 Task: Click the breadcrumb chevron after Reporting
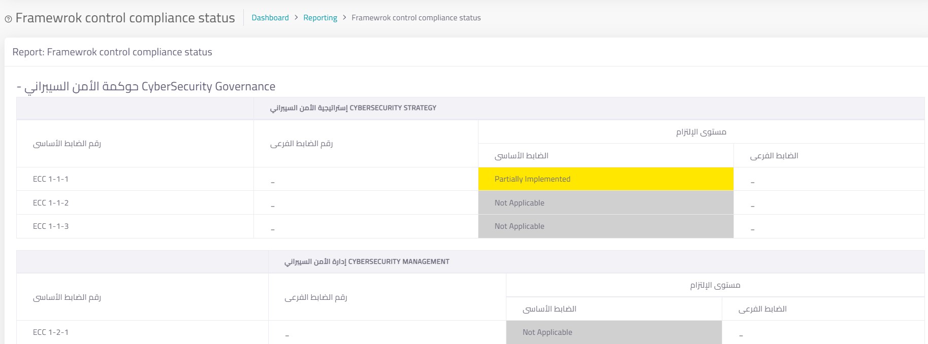point(344,18)
